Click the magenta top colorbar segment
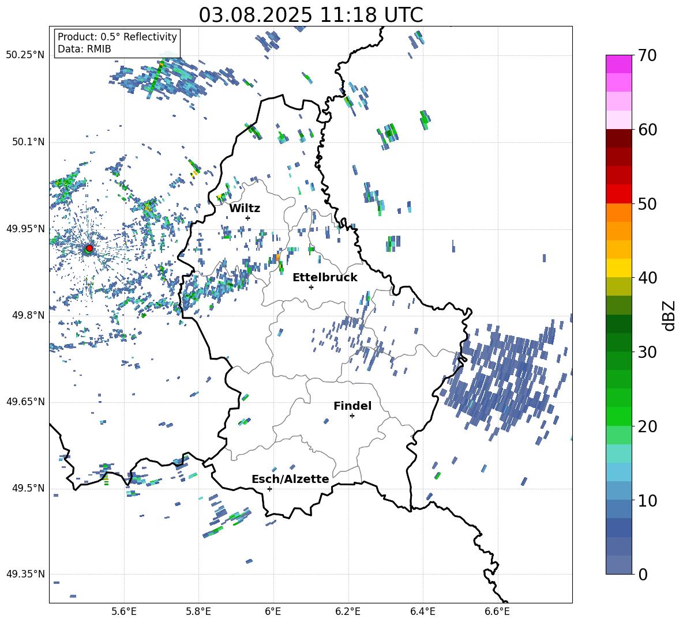683x623 pixels. pyautogui.click(x=618, y=65)
